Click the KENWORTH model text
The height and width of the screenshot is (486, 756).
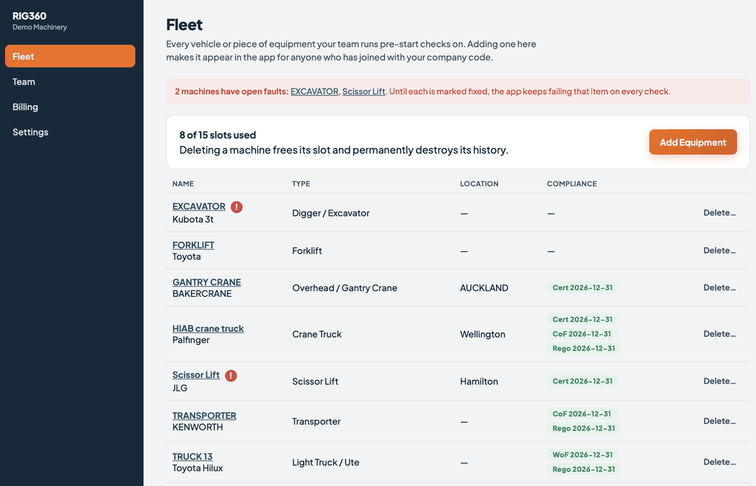pyautogui.click(x=198, y=427)
